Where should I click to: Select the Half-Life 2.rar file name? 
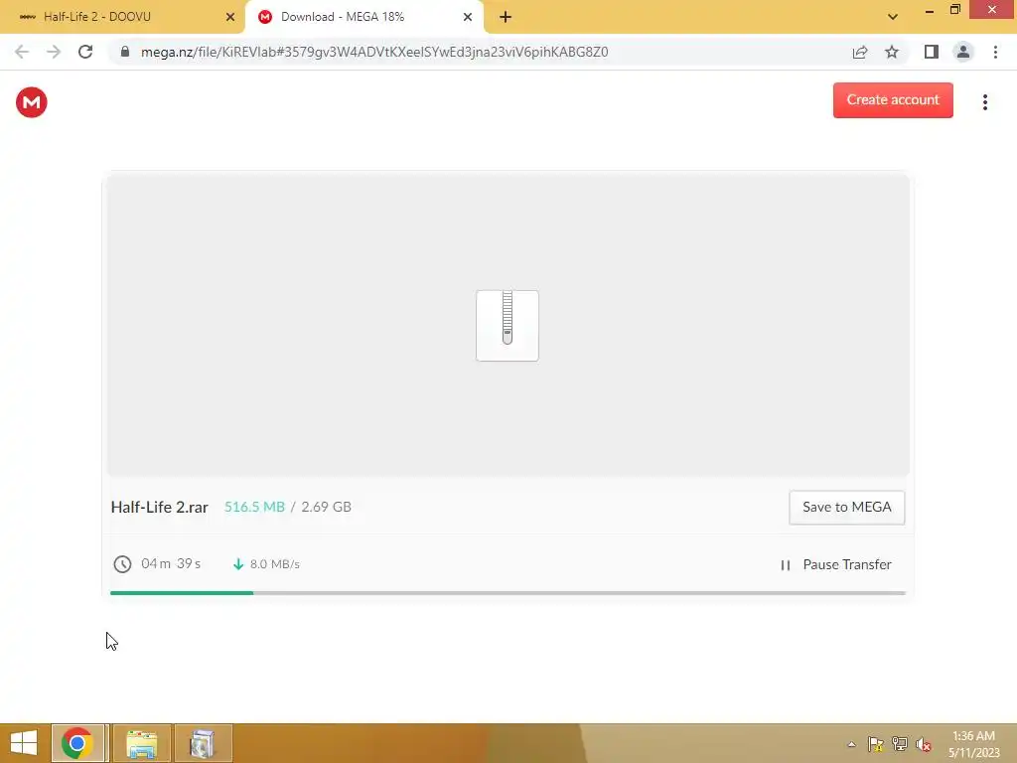[160, 507]
